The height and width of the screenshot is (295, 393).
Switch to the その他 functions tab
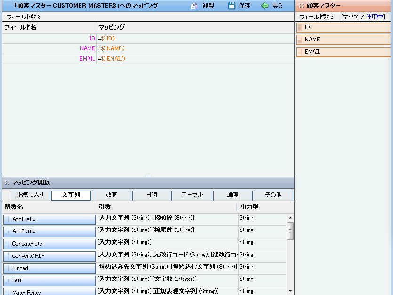273,195
